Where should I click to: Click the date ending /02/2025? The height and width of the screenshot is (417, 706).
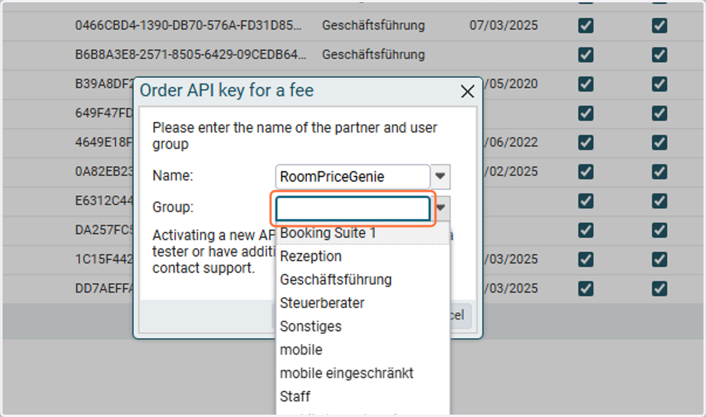511,171
